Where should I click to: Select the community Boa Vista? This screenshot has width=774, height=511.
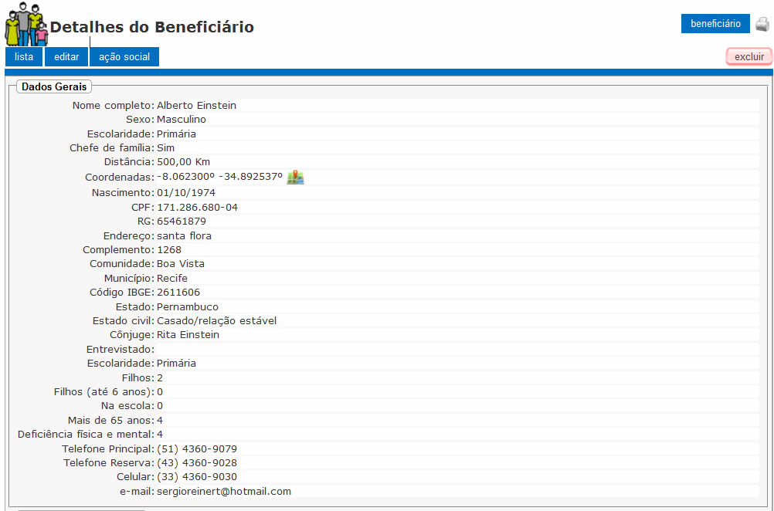point(181,264)
